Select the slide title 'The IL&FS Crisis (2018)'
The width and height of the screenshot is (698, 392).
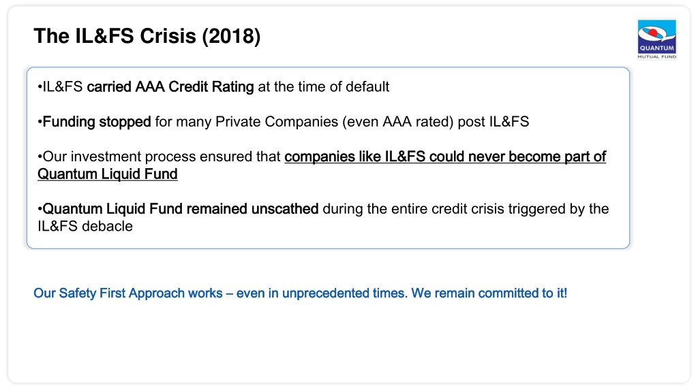(x=147, y=36)
